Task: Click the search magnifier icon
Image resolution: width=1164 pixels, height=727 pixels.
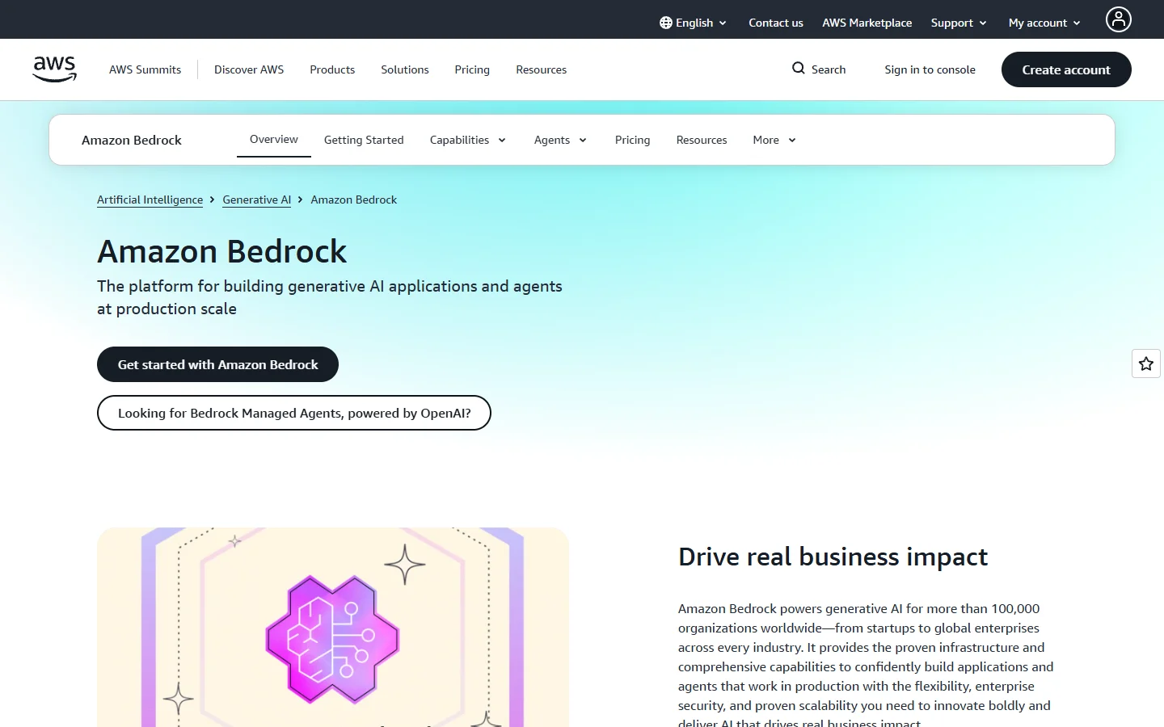Action: pos(799,69)
